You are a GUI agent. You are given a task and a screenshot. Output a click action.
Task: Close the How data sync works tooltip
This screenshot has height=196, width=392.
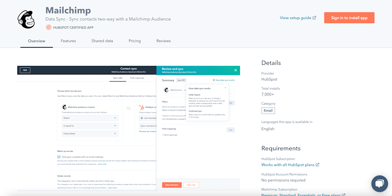coord(225,88)
